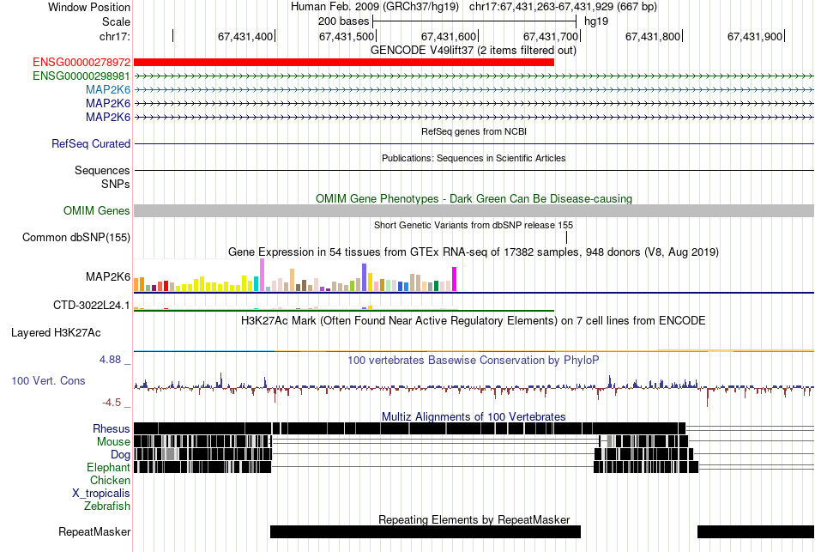This screenshot has height=552, width=815.
Task: Open the Common dbSNP(155) track label
Action: [x=76, y=237]
